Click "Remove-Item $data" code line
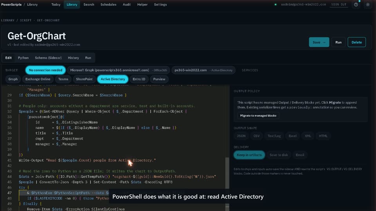 [76, 209]
